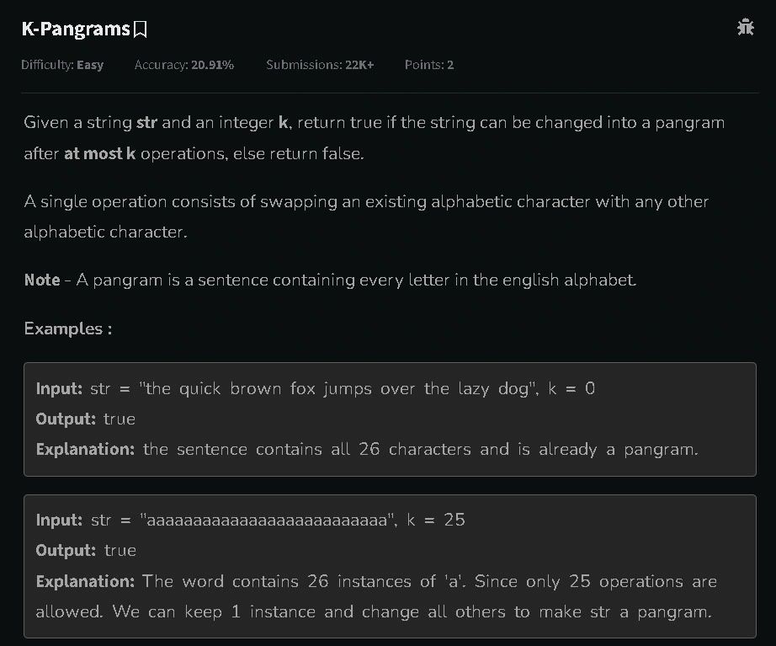
Task: Click the Points: 2 label
Action: click(x=429, y=65)
